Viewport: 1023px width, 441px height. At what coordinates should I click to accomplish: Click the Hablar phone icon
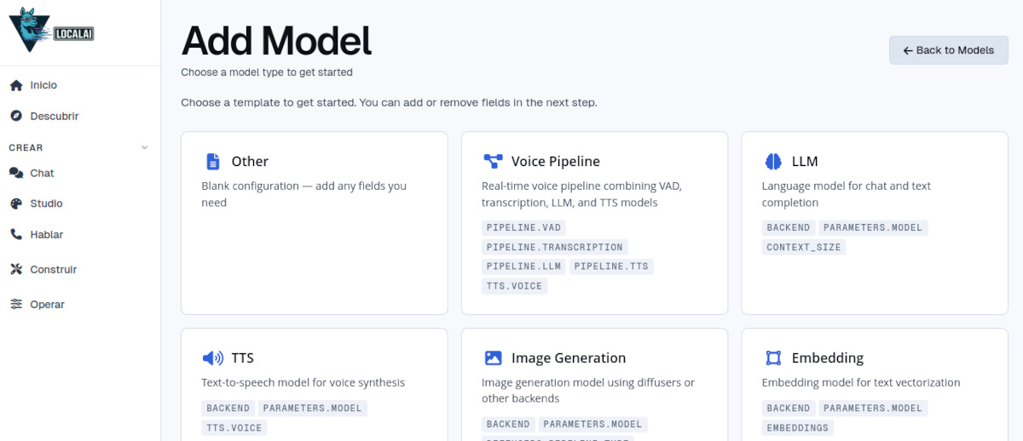[15, 234]
